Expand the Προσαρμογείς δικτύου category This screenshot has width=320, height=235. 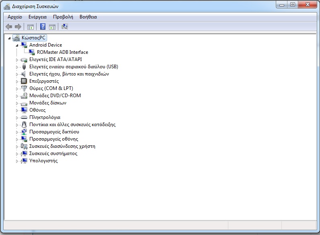tap(17, 132)
